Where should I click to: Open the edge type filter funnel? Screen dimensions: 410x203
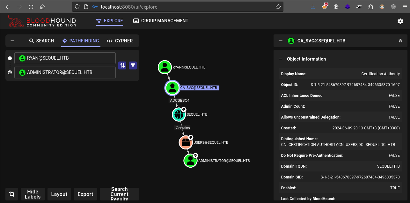click(x=133, y=65)
